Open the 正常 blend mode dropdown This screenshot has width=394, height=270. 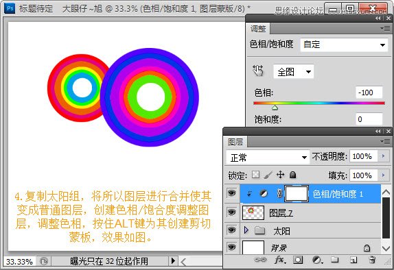[x=268, y=158]
